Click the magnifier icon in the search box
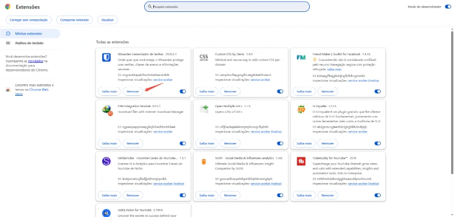Image resolution: width=454 pixels, height=217 pixels. tap(150, 6)
